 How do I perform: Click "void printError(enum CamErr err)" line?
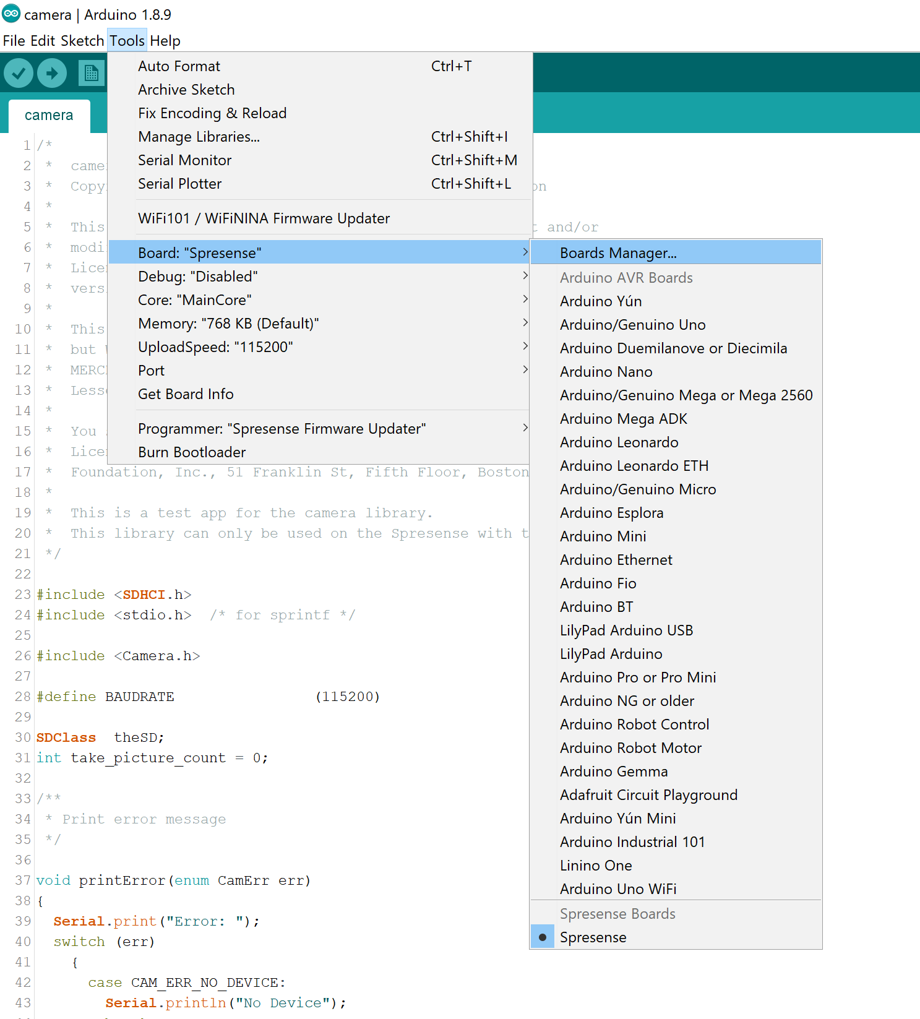tap(173, 880)
